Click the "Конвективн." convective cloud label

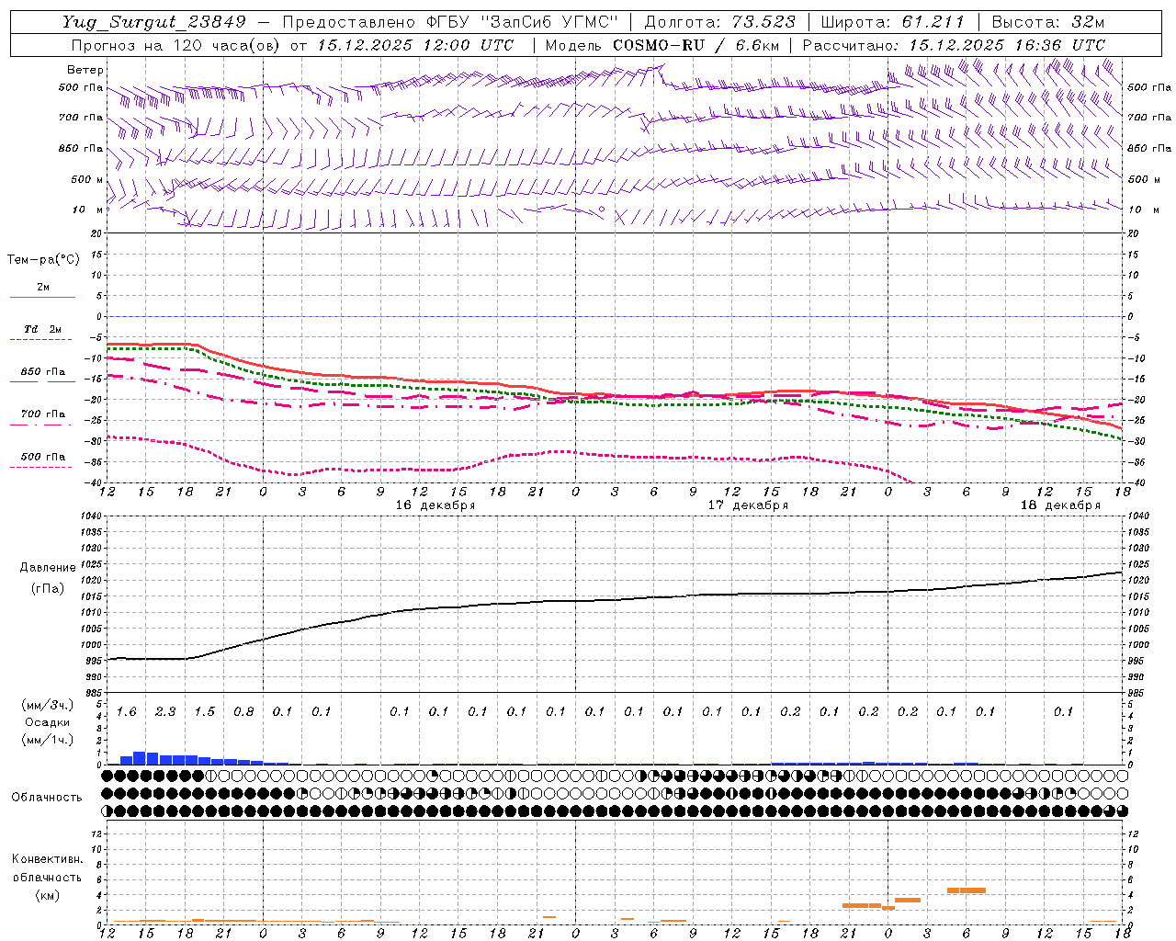tap(47, 859)
